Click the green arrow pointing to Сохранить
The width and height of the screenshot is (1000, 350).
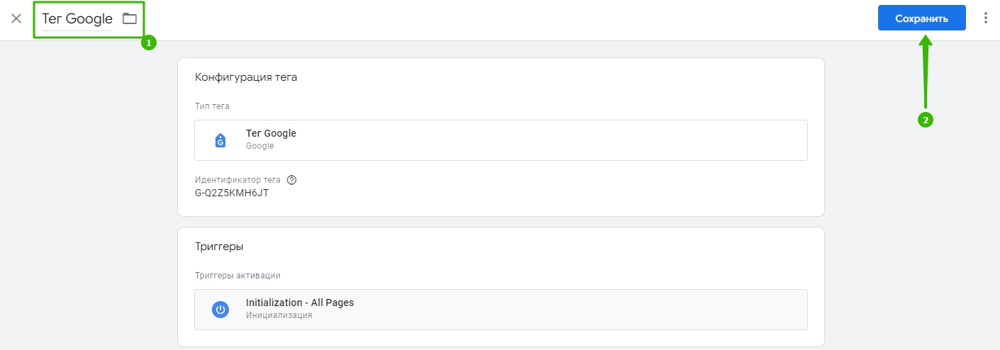[926, 72]
